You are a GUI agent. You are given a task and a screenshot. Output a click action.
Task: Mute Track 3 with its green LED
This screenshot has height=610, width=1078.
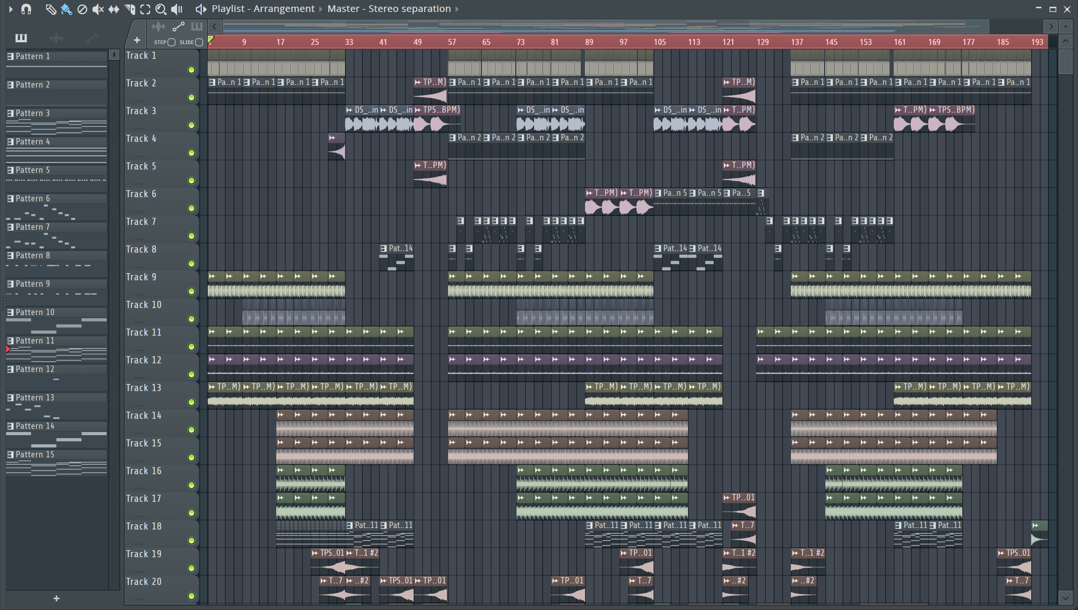pos(192,125)
